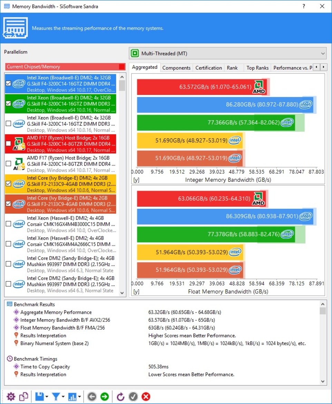The image size is (332, 404).
Task: Open the settings gear in bottom toolbar
Action: 11,396
